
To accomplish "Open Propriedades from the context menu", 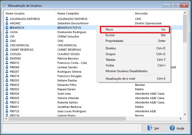I will tap(135, 41).
